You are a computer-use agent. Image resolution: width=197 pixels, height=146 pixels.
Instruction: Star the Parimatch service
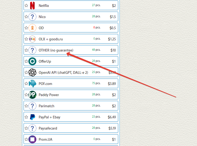[26, 106]
